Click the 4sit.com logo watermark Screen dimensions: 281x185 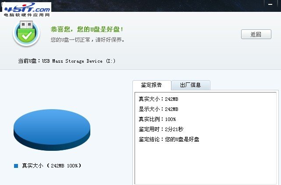click(27, 10)
